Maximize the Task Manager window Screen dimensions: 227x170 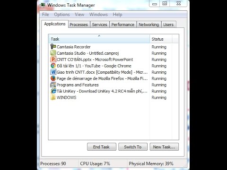tap(165, 3)
